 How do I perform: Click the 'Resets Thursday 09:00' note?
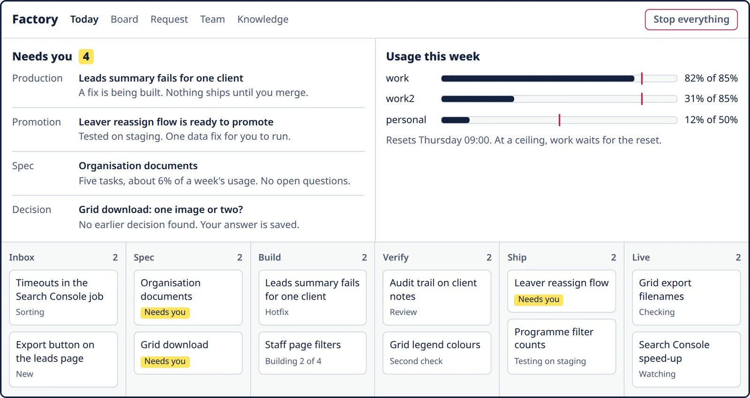[x=524, y=140]
